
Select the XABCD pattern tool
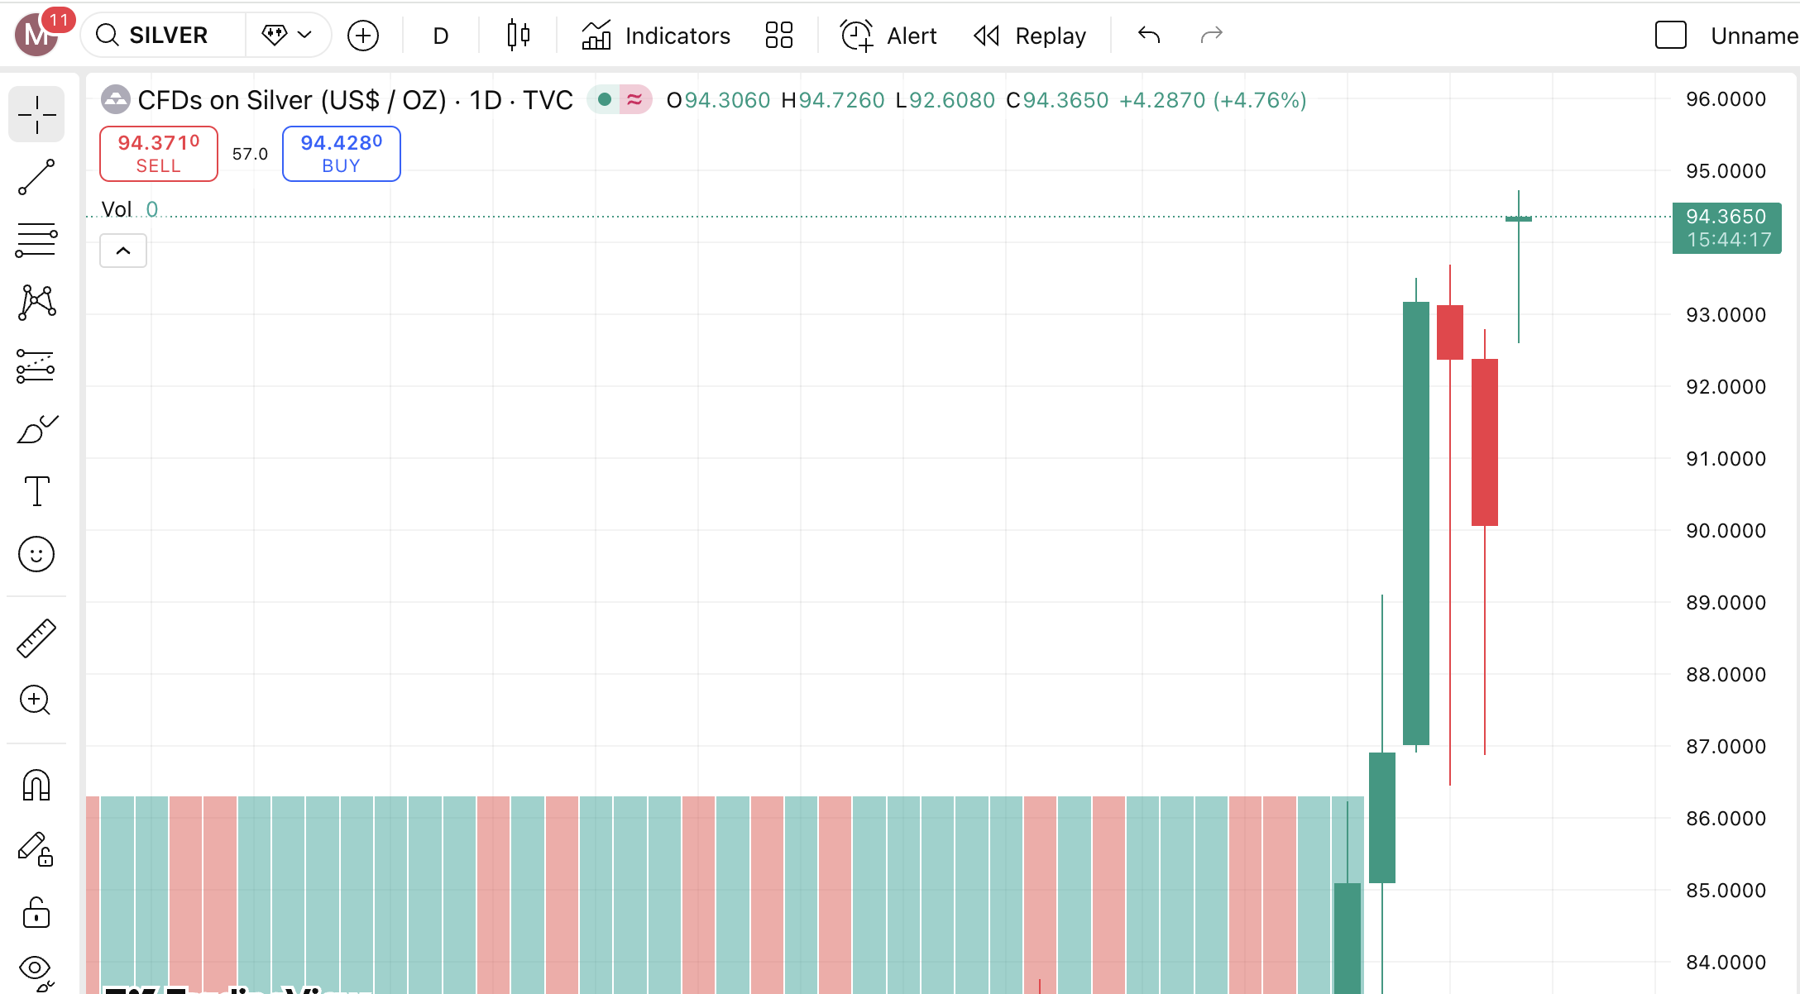36,303
